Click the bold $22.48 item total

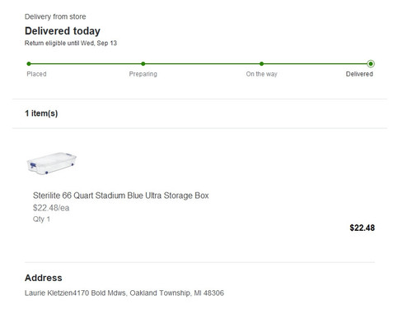[362, 228]
